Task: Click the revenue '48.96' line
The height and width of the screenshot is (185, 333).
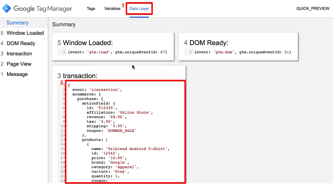Action: [x=107, y=117]
